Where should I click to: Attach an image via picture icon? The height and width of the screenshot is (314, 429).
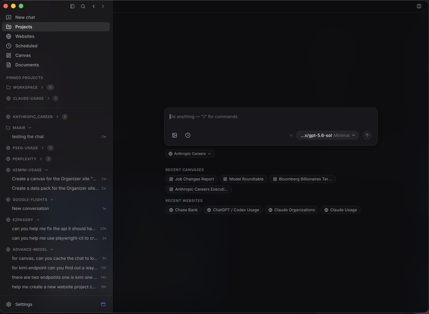pos(175,135)
